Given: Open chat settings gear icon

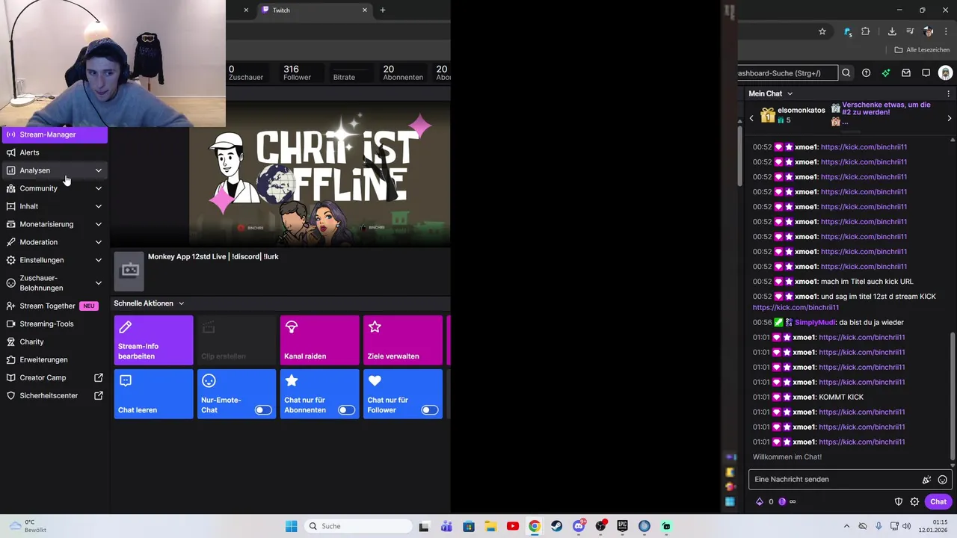Looking at the screenshot, I should (914, 501).
